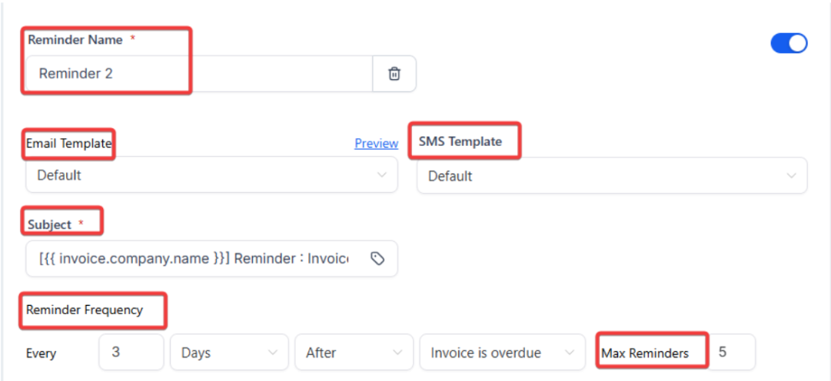Viewport: 831px width, 381px height.
Task: Click the Reminder Name input field
Action: point(200,74)
